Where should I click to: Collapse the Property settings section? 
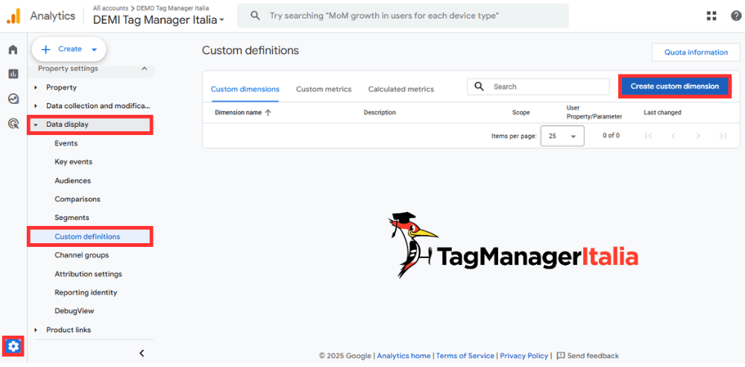(145, 69)
